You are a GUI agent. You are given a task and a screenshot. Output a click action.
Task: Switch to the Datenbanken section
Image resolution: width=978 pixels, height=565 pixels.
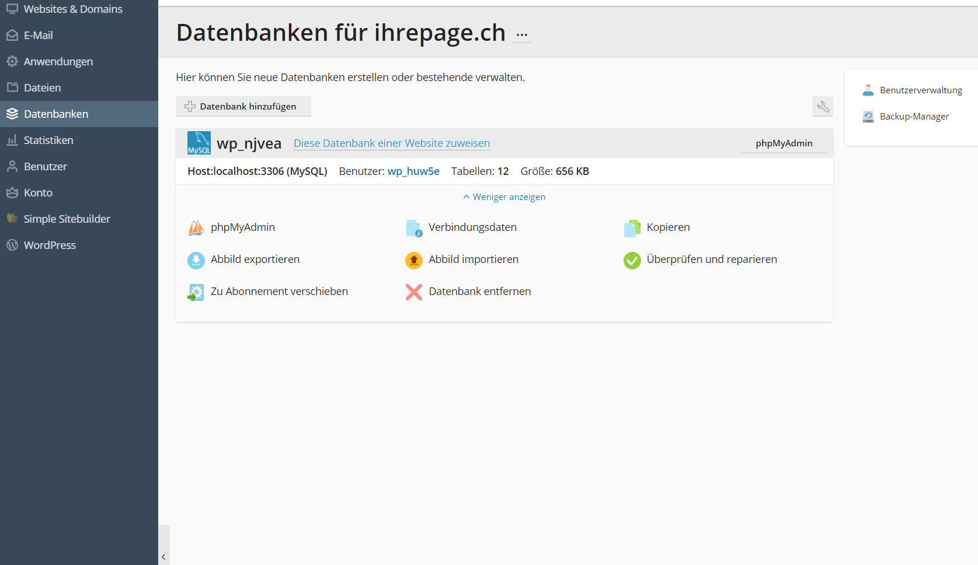[55, 114]
